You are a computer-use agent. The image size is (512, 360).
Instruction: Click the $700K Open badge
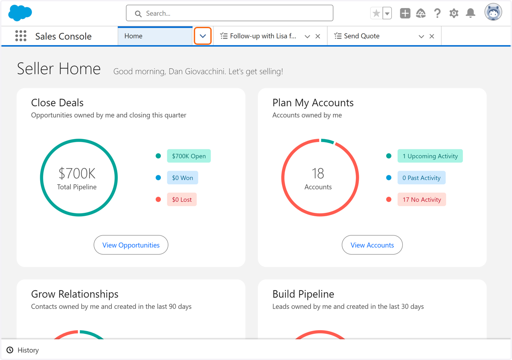point(189,156)
